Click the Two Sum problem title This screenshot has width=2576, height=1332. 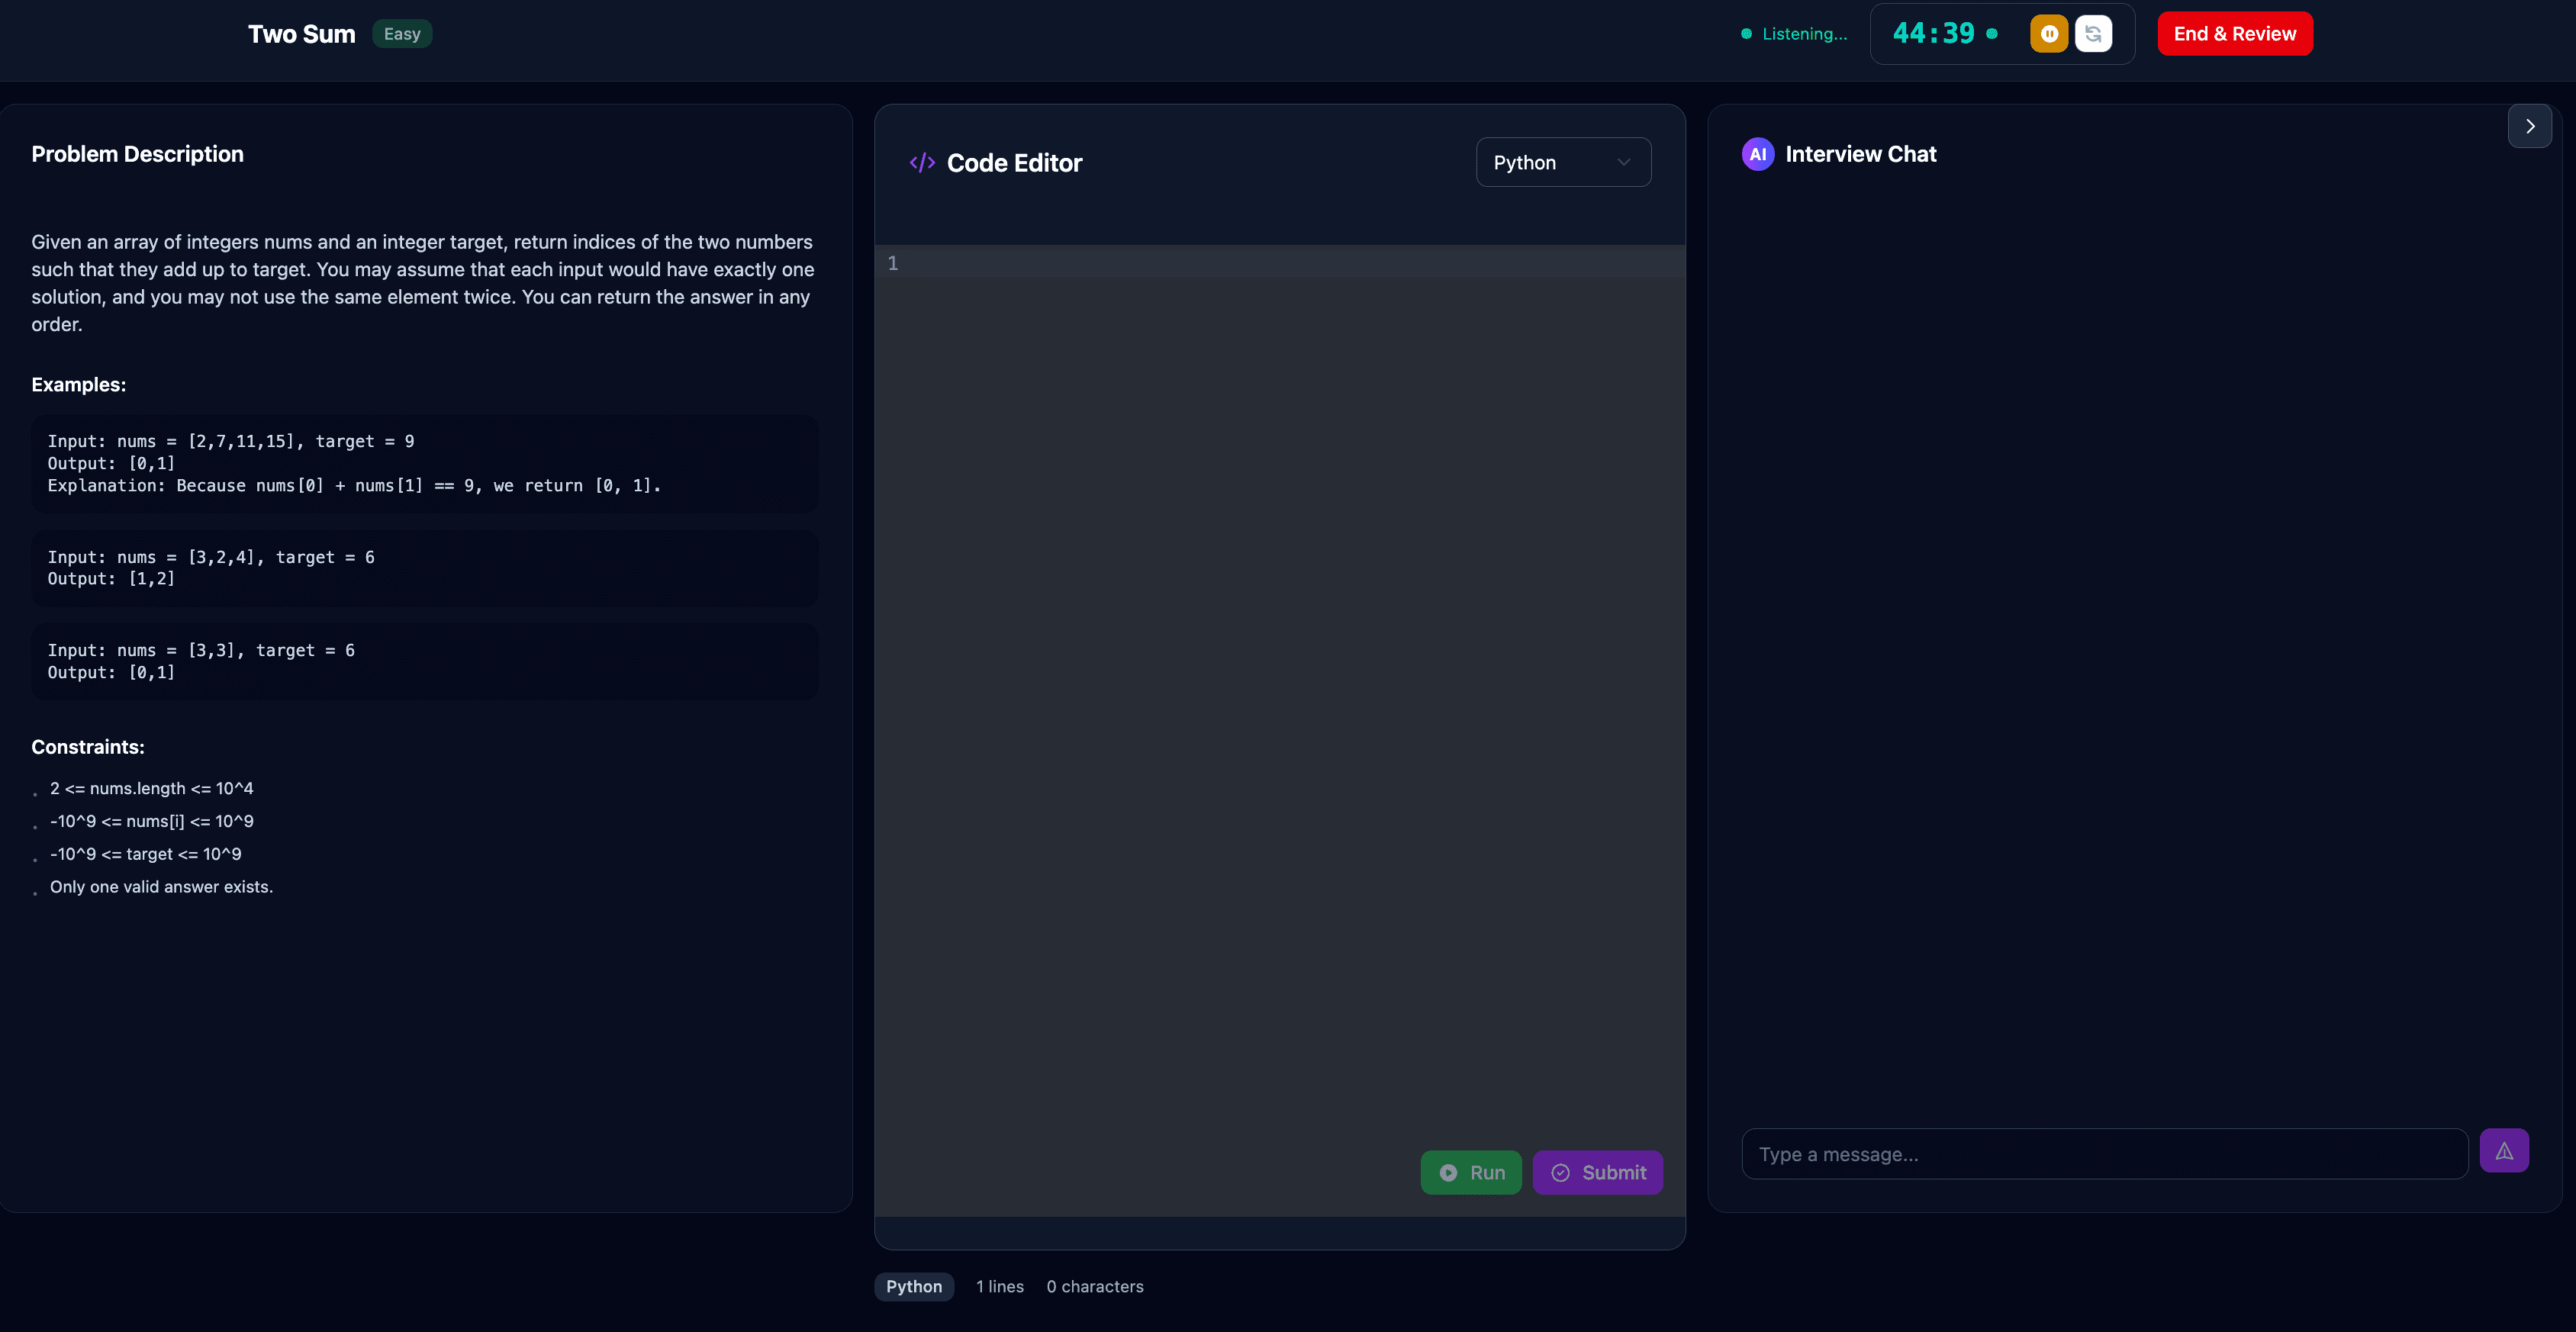point(301,34)
